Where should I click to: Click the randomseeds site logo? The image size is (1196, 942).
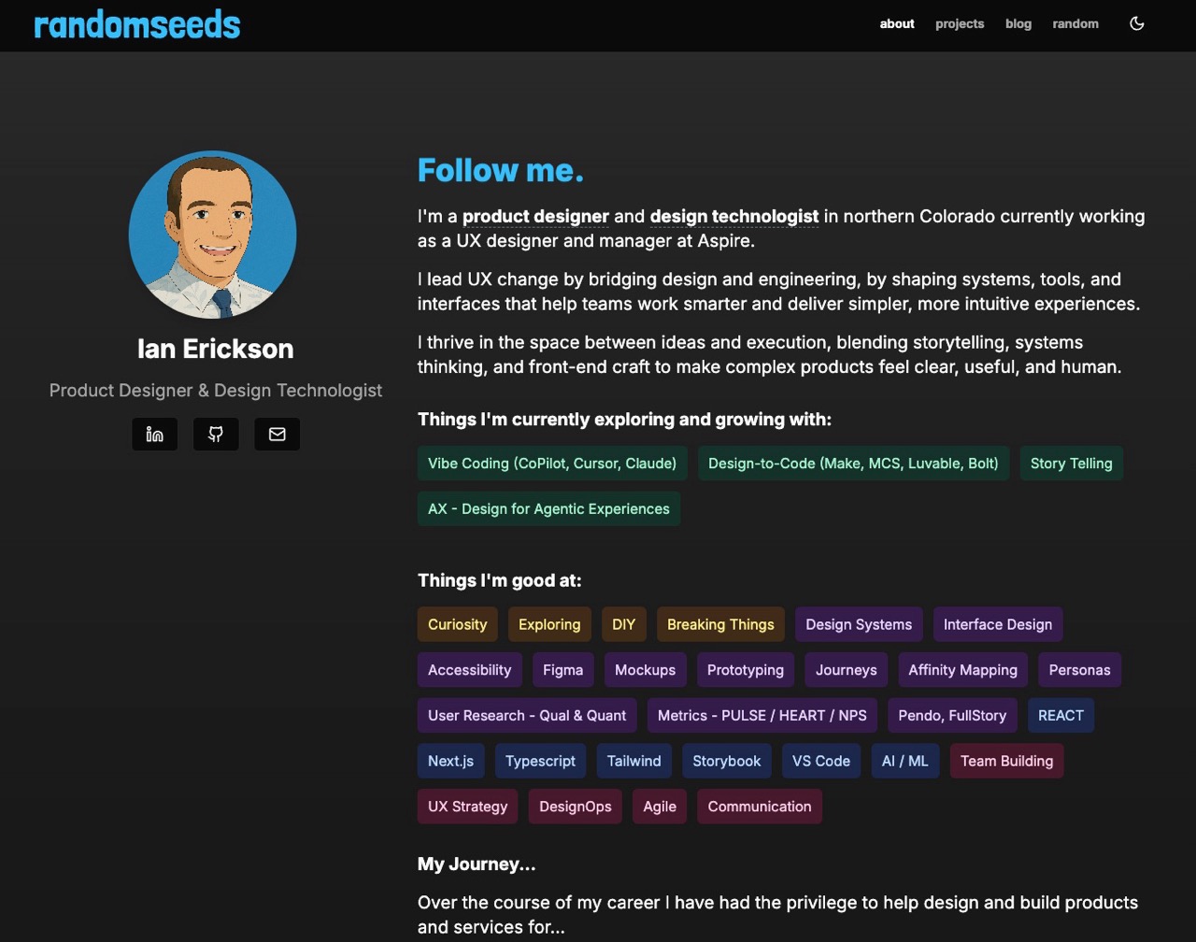coord(137,25)
